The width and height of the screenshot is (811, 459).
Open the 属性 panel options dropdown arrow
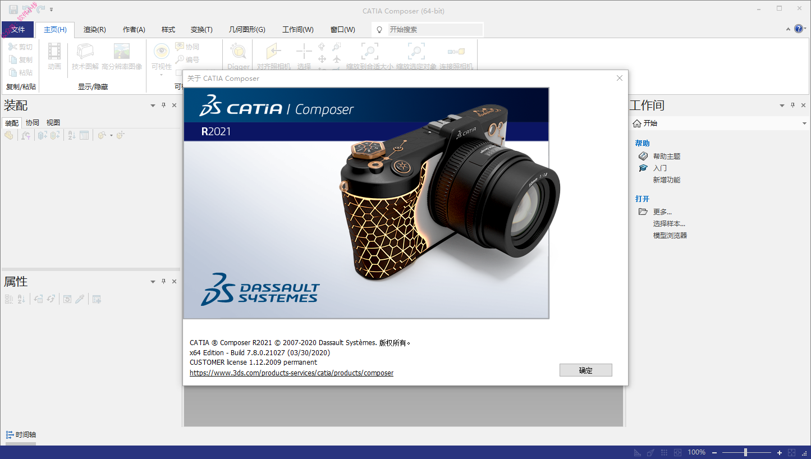point(153,282)
